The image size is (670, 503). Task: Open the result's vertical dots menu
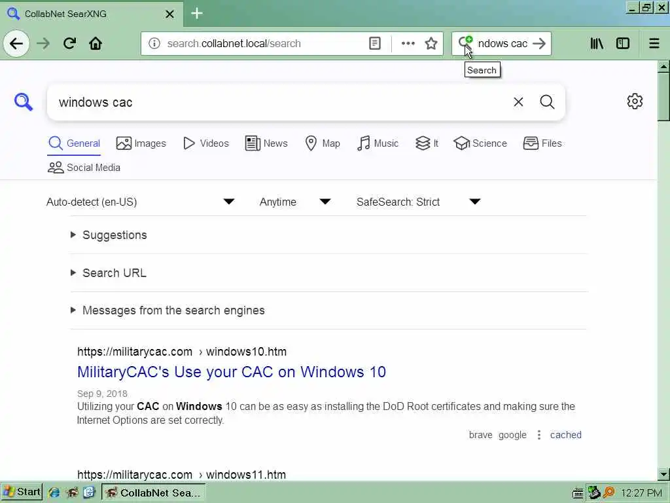coord(539,435)
